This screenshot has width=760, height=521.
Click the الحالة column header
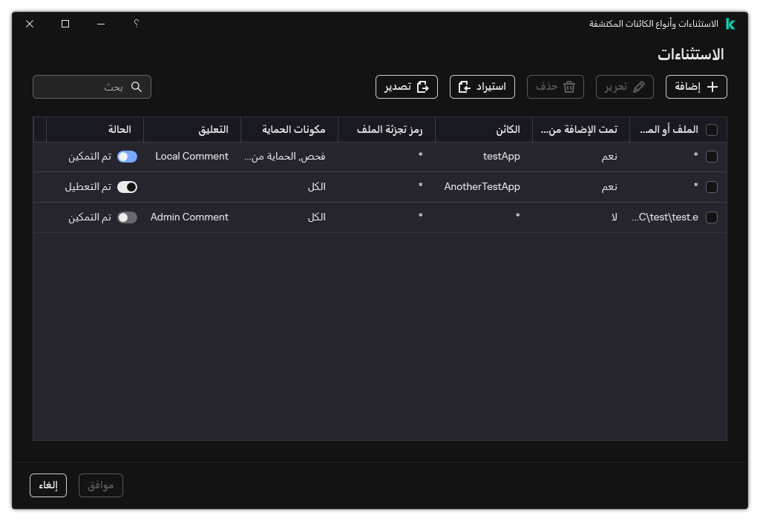(x=119, y=129)
